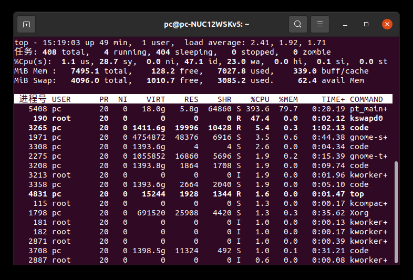
Task: Click the VIRT column header
Action: [156, 99]
